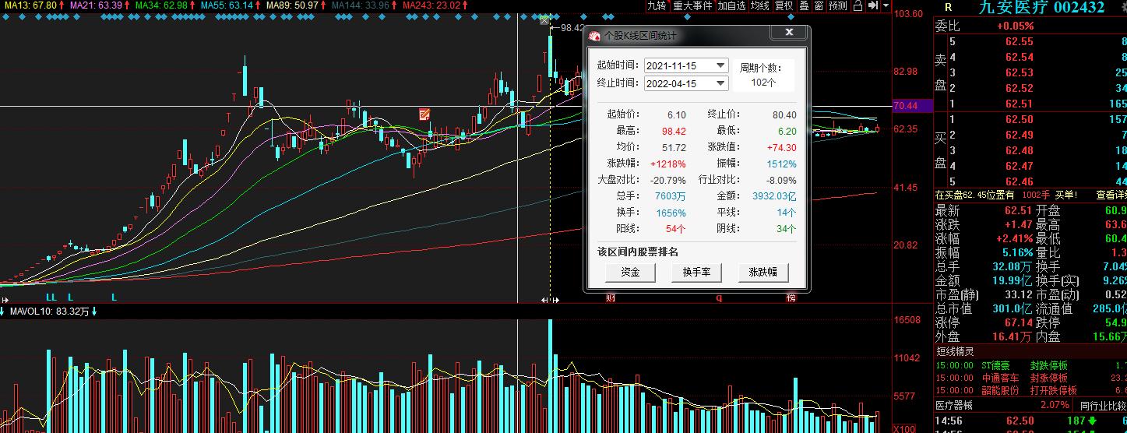Toggle the padlock lock icon

[858, 5]
